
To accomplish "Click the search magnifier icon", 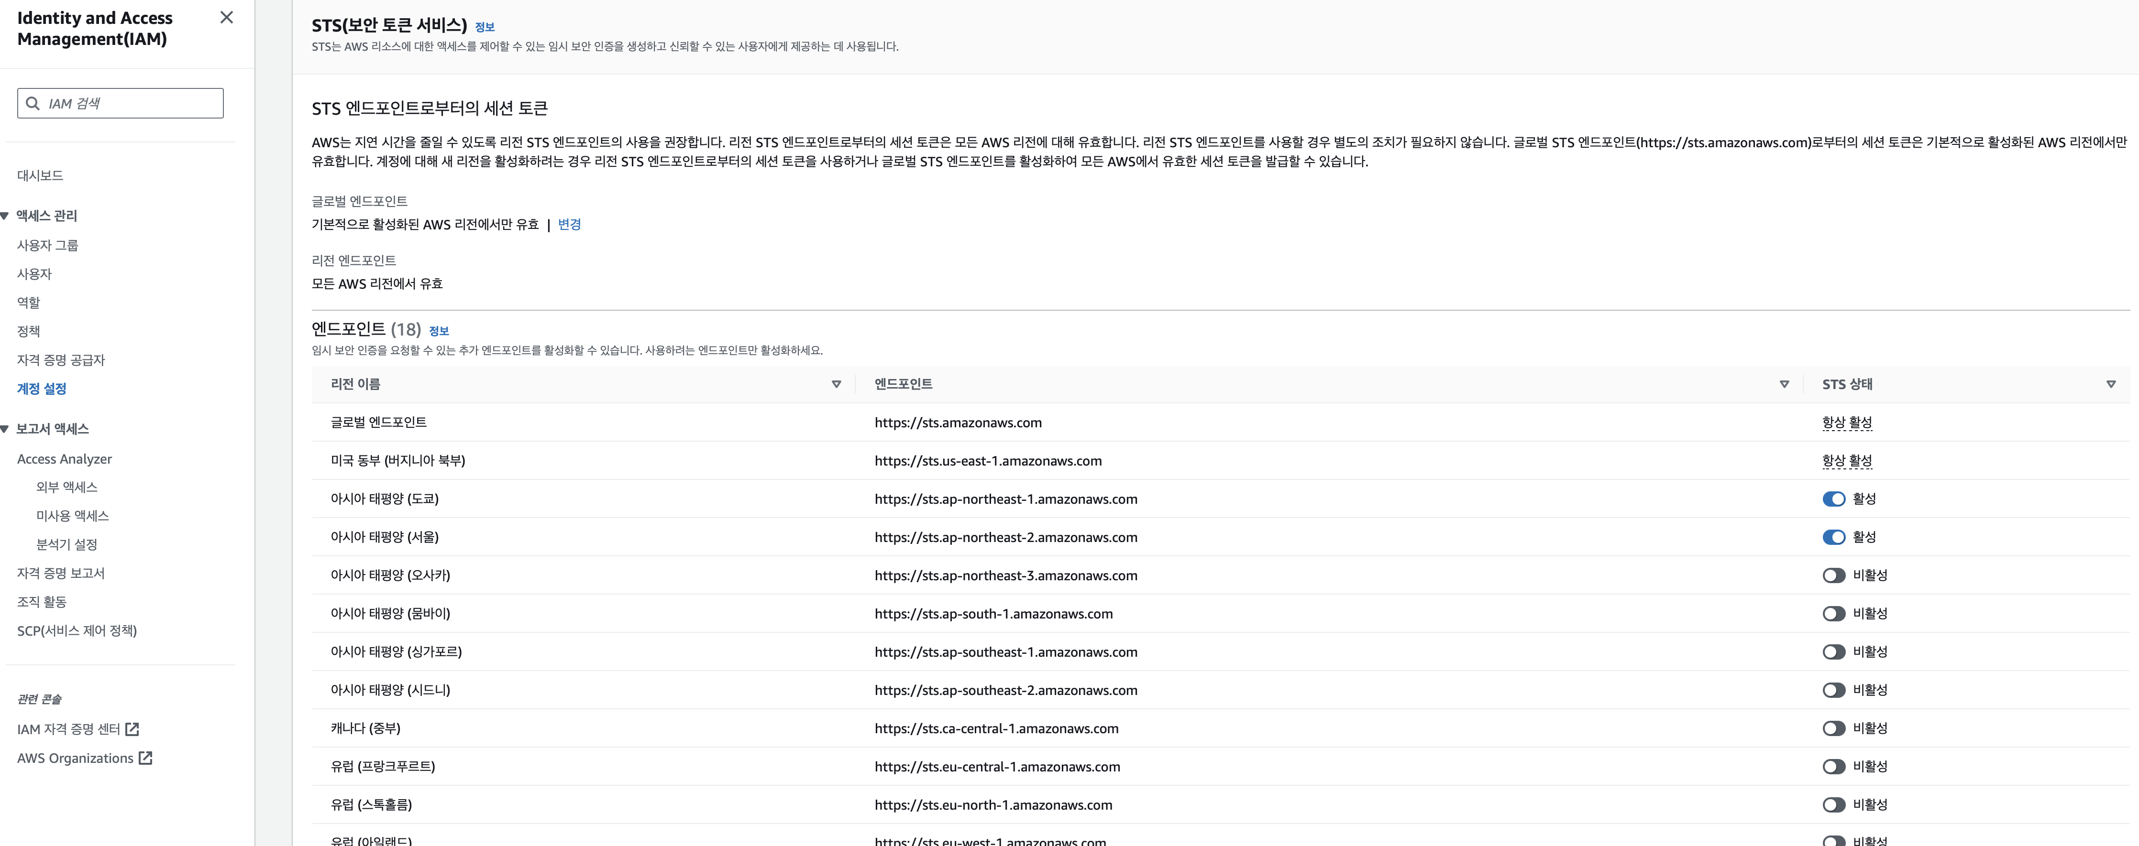I will [x=33, y=104].
